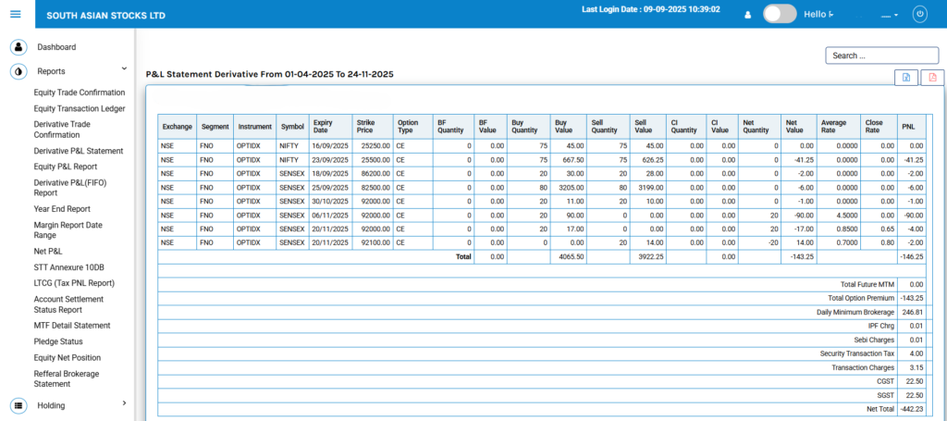Open LTCG (Tax PNL Report)
The image size is (947, 421).
[74, 283]
